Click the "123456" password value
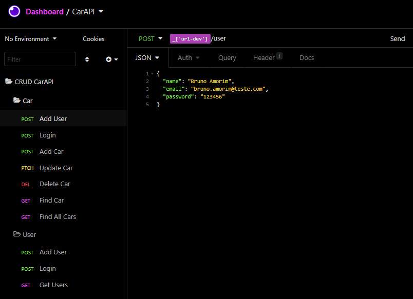The image size is (413, 299). 213,96
